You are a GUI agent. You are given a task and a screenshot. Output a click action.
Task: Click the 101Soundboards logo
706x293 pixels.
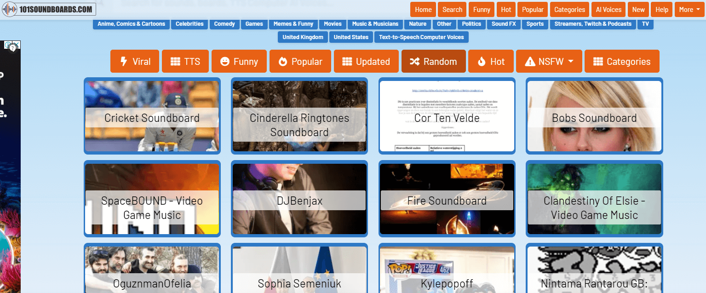pyautogui.click(x=49, y=9)
